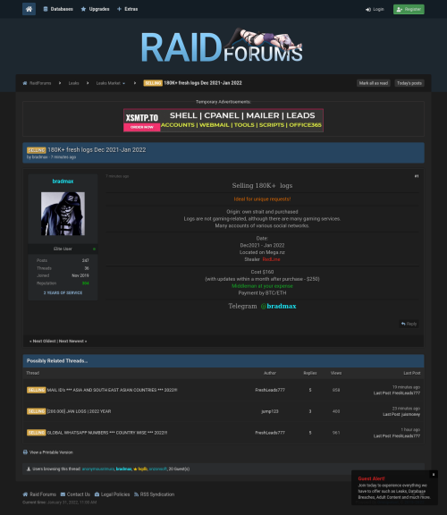Screen dimensions: 447x515
Task: Go to Leaks breadcrumb link
Action: pyautogui.click(x=73, y=83)
